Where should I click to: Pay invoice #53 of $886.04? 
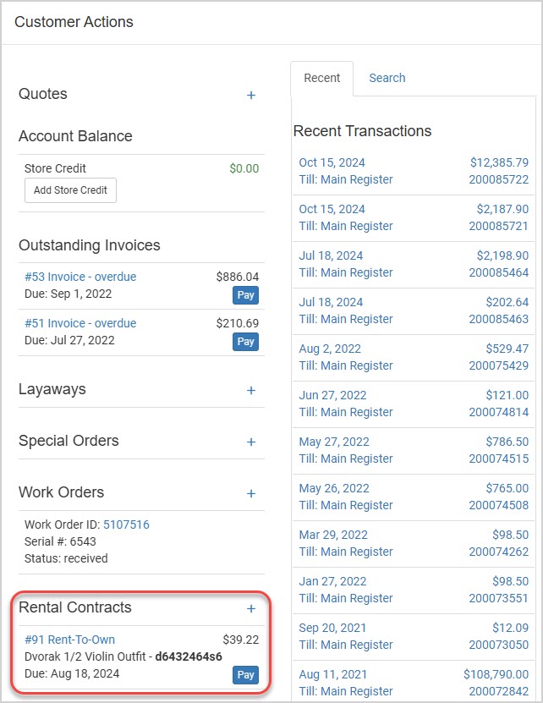[x=245, y=295]
